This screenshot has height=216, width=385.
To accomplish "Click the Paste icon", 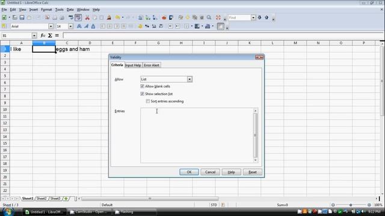I will [101, 17].
